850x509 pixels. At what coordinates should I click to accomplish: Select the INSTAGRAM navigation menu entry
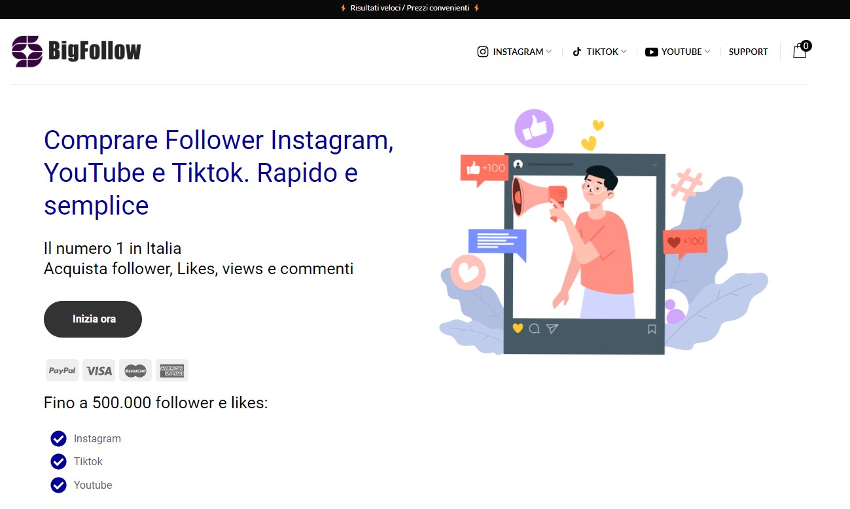pos(518,51)
